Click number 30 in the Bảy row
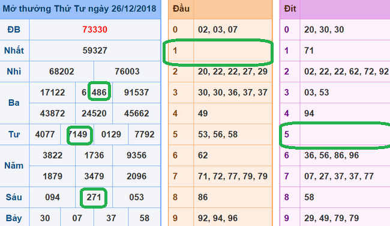Image resolution: width=390 pixels, height=226 pixels. [x=45, y=218]
